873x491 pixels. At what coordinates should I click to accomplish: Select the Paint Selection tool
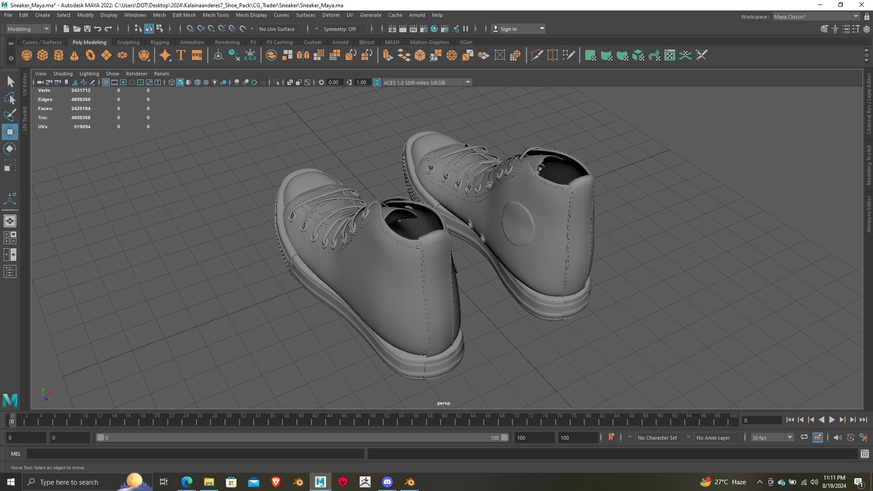click(10, 115)
